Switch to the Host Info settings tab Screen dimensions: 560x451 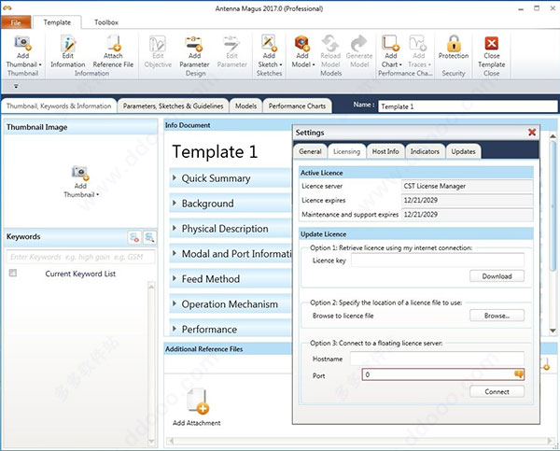click(385, 151)
